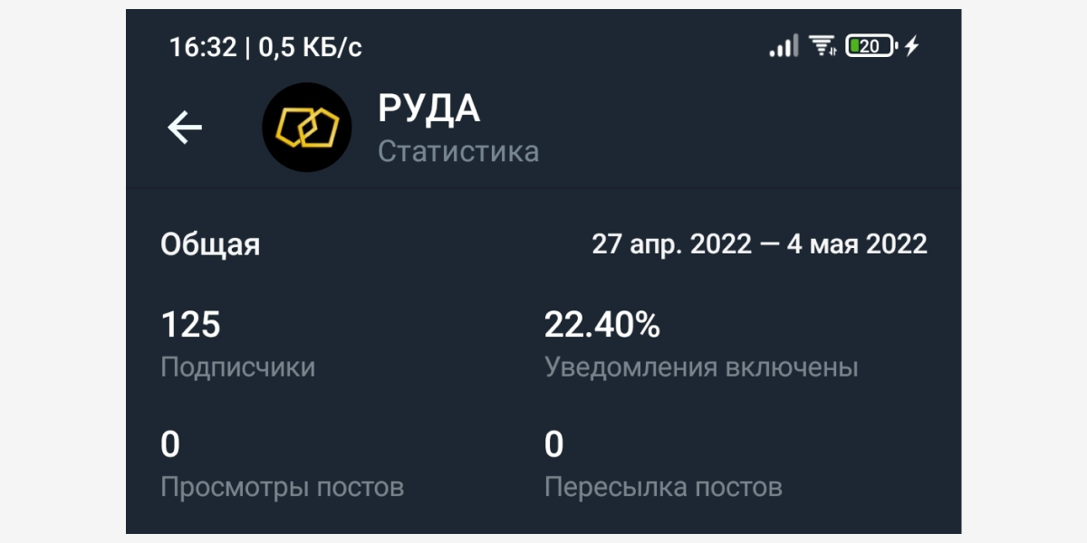Viewport: 1087px width, 543px height.
Task: Click the Просмотры постов label
Action: click(282, 487)
